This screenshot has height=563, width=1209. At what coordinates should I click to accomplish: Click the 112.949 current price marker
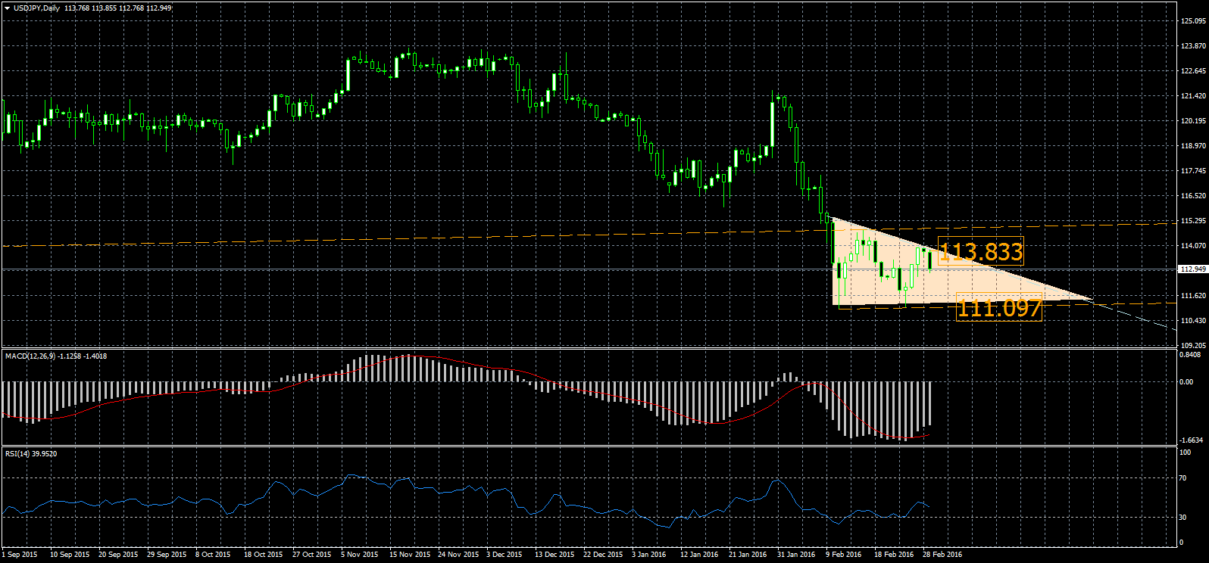(1193, 269)
